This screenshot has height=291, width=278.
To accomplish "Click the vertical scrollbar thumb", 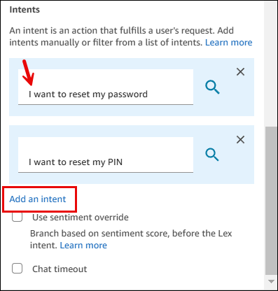I will pos(271,201).
